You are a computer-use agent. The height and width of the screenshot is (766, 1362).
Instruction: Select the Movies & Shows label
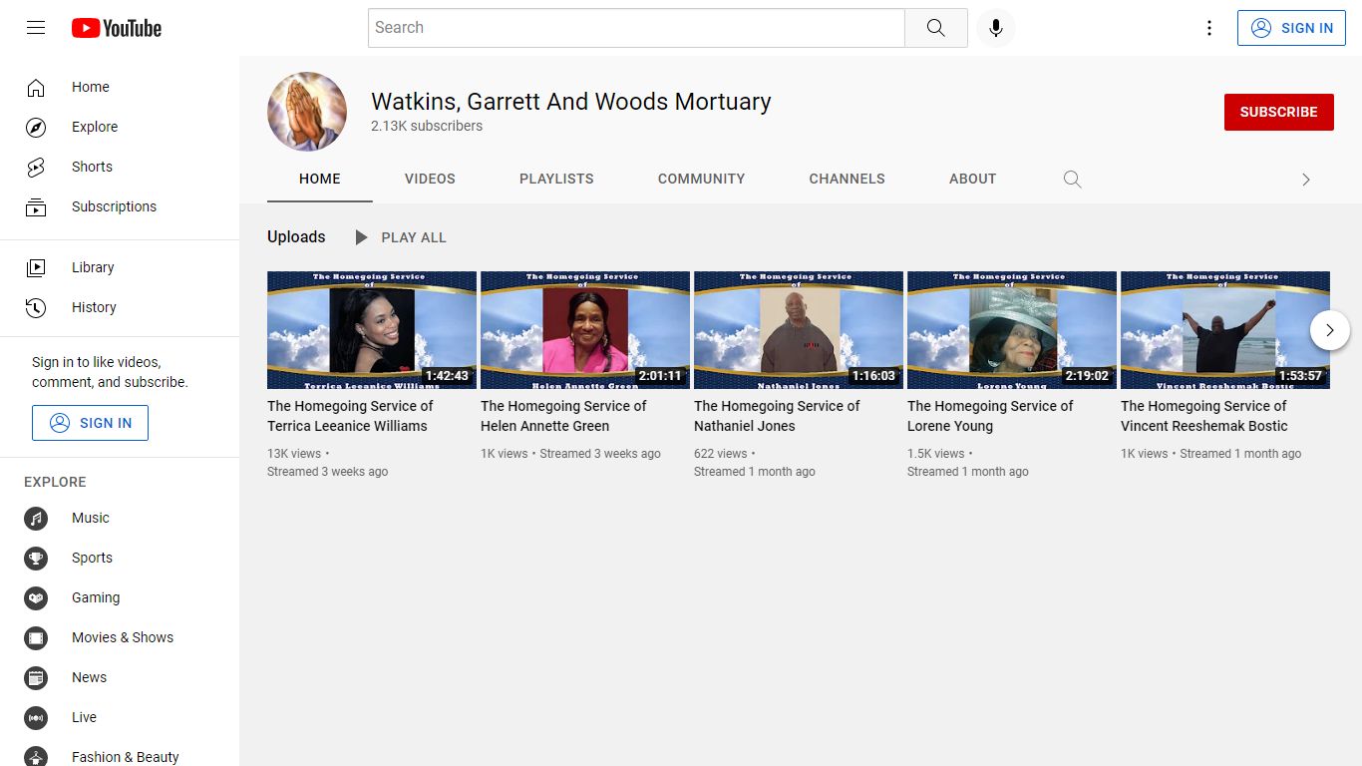pyautogui.click(x=123, y=638)
